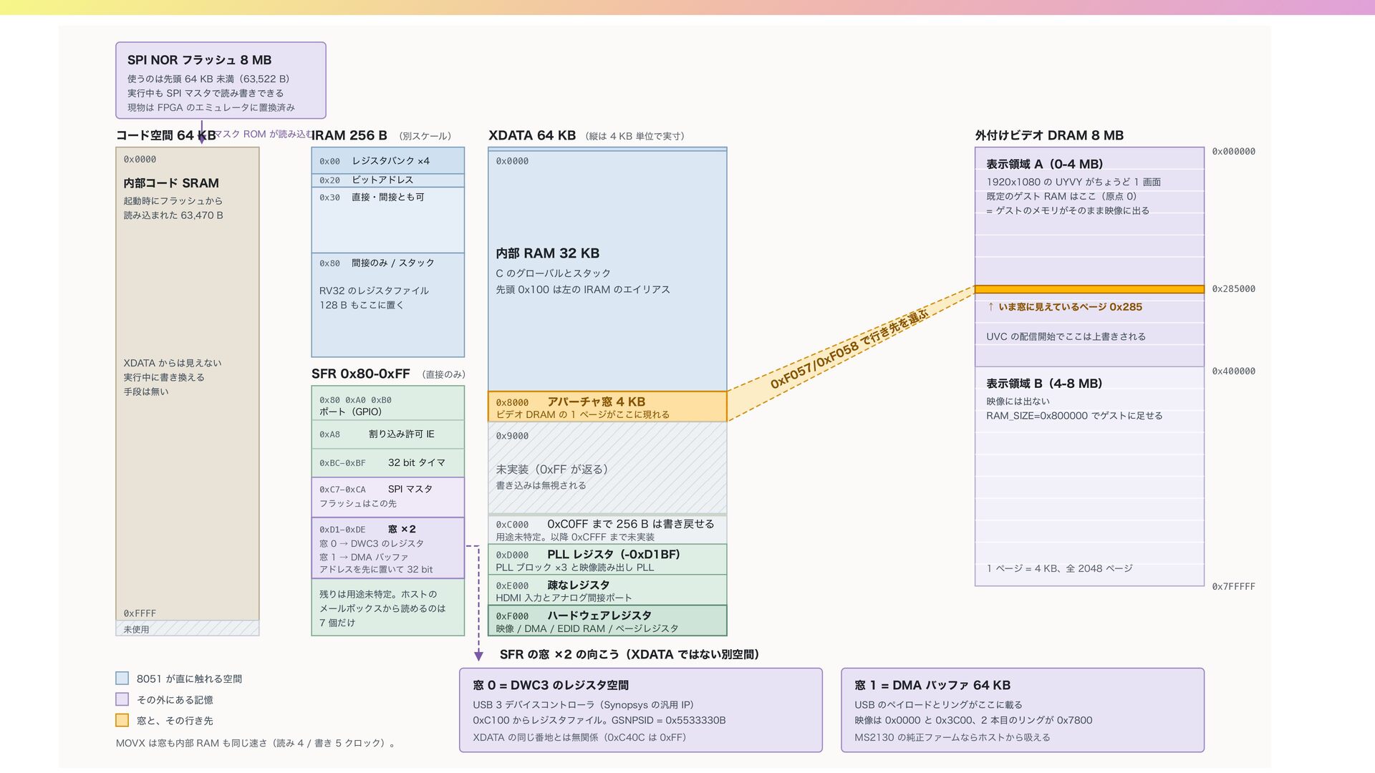The width and height of the screenshot is (1375, 773).
Task: Select the diagonal 0xF057/0xF058 label
Action: (849, 350)
